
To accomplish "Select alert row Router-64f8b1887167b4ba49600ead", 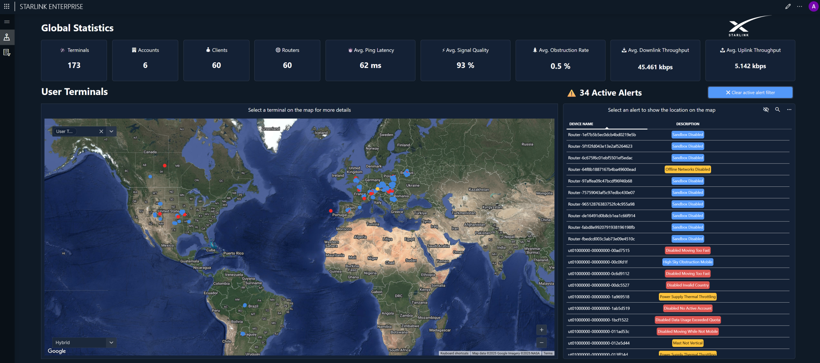I will 678,170.
